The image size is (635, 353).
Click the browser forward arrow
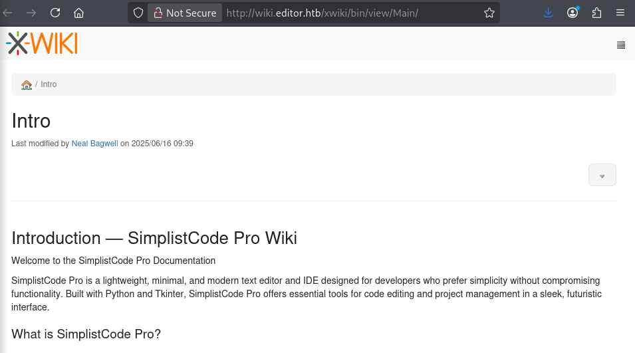coord(31,13)
